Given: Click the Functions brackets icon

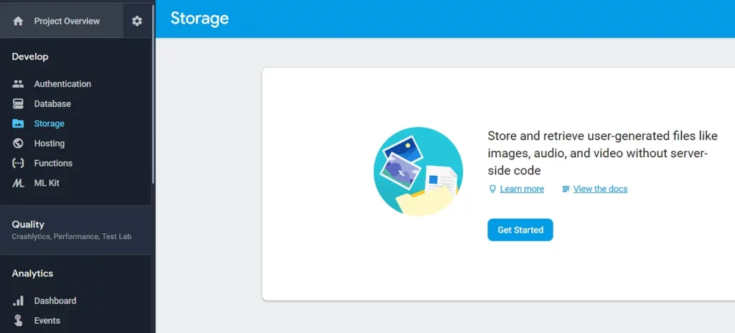Looking at the screenshot, I should click(x=18, y=163).
